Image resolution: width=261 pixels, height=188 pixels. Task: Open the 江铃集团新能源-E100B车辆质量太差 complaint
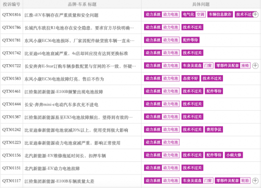(x=60, y=181)
